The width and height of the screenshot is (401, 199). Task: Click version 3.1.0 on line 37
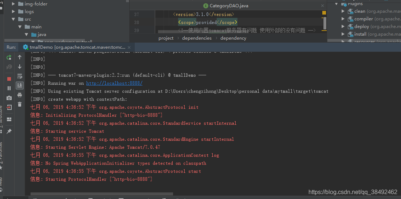[x=202, y=15]
